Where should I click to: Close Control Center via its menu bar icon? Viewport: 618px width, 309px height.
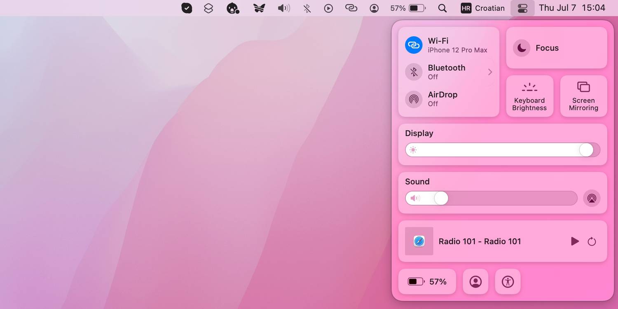tap(522, 8)
